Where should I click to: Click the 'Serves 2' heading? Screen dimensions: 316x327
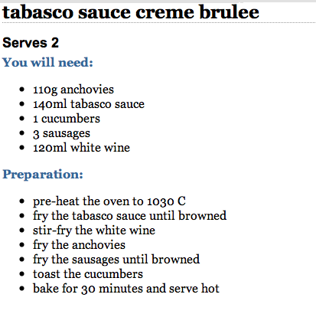31,43
